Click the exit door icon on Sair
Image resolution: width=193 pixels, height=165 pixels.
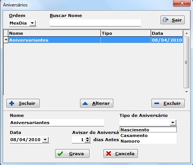point(165,20)
